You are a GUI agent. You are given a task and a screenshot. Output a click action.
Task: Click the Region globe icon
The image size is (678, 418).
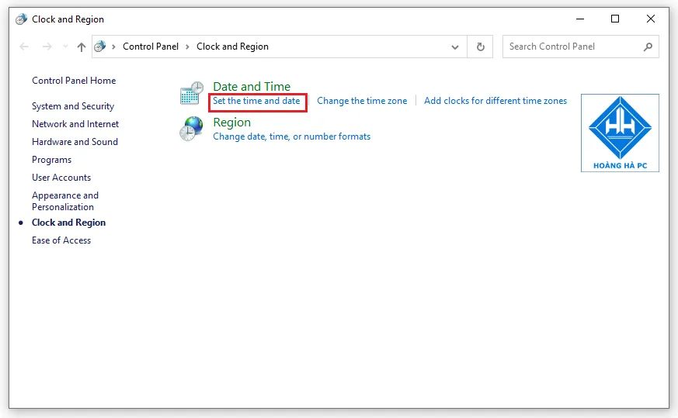coord(191,129)
